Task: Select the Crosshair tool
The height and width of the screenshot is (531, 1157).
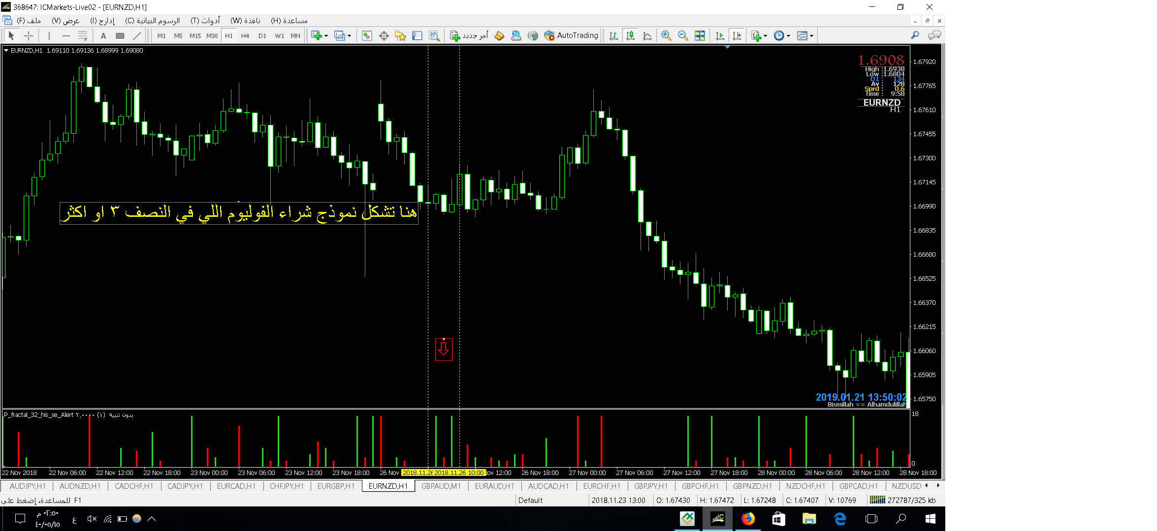Action: click(x=29, y=35)
